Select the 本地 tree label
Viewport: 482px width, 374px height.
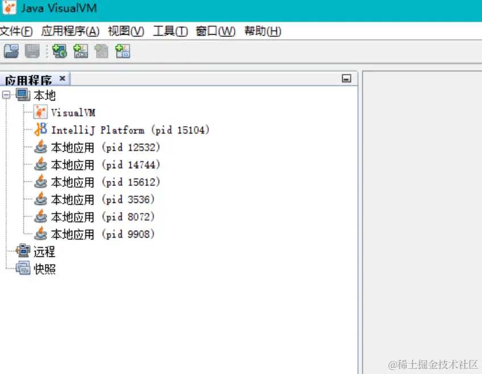click(44, 95)
